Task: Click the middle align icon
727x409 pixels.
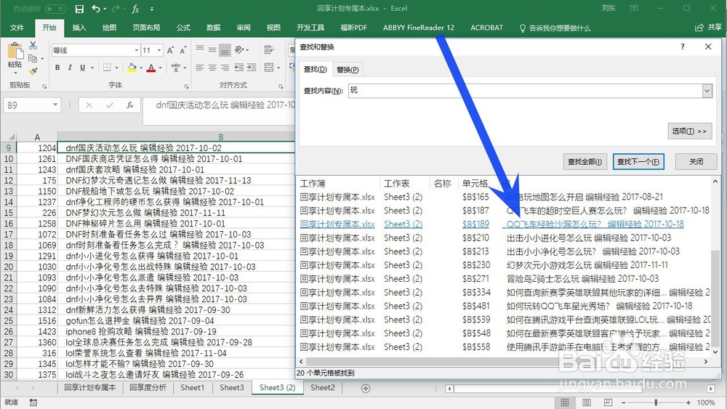Action: [x=212, y=49]
